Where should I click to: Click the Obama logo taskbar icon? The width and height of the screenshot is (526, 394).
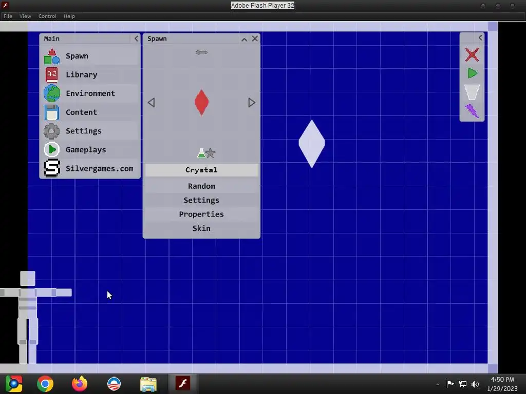[x=114, y=384]
